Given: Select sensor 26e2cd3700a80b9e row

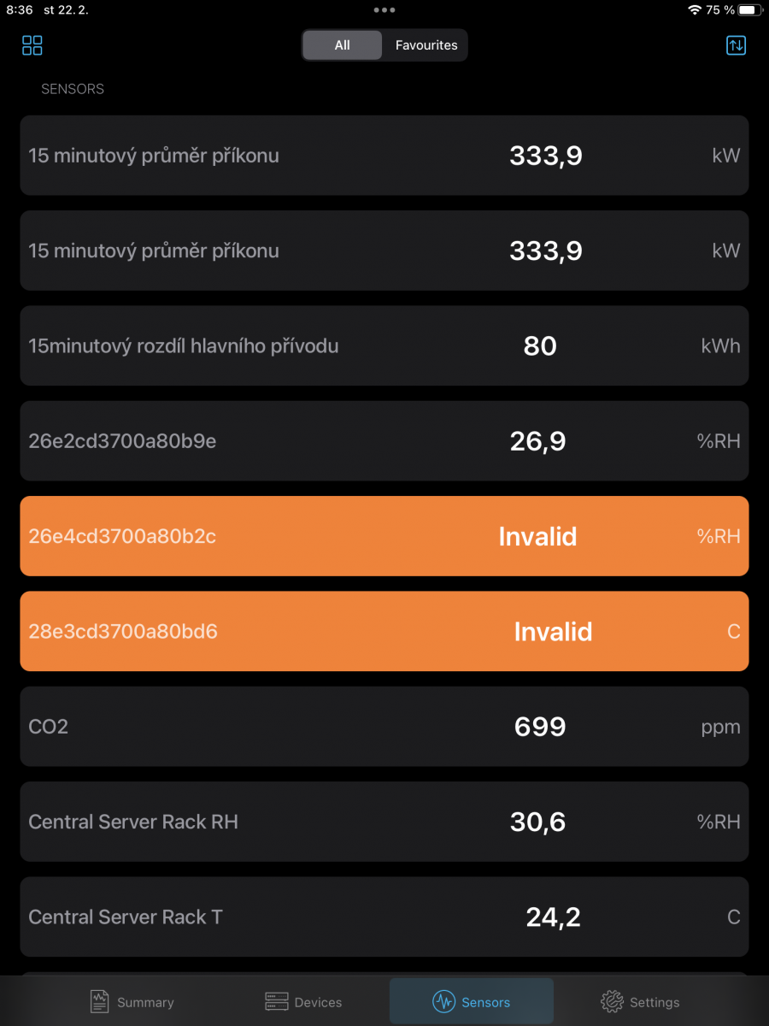Looking at the screenshot, I should tap(384, 441).
